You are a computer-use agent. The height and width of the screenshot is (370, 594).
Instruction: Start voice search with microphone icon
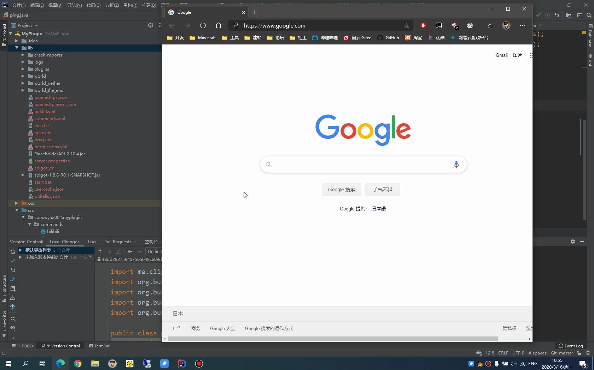tap(456, 165)
